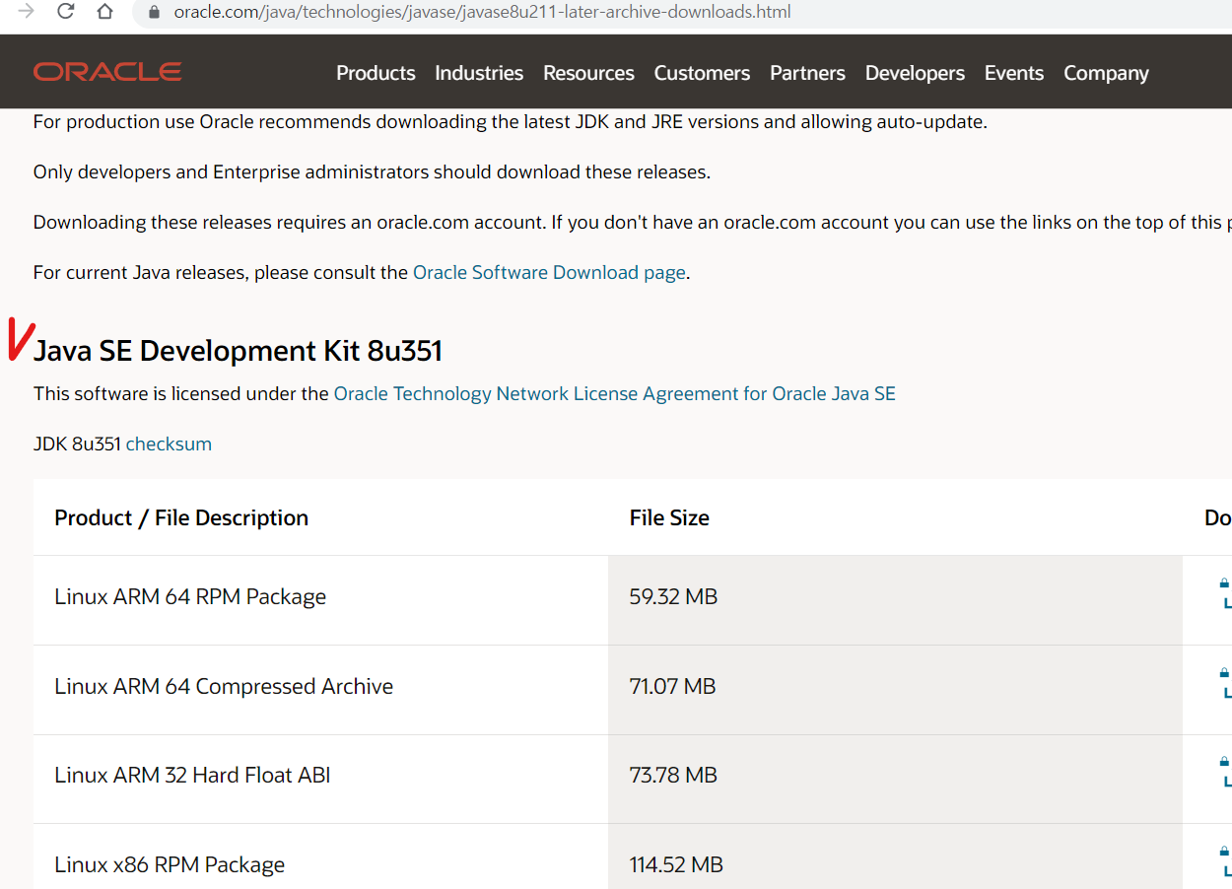Open the Customers menu
The height and width of the screenshot is (889, 1232).
point(702,73)
